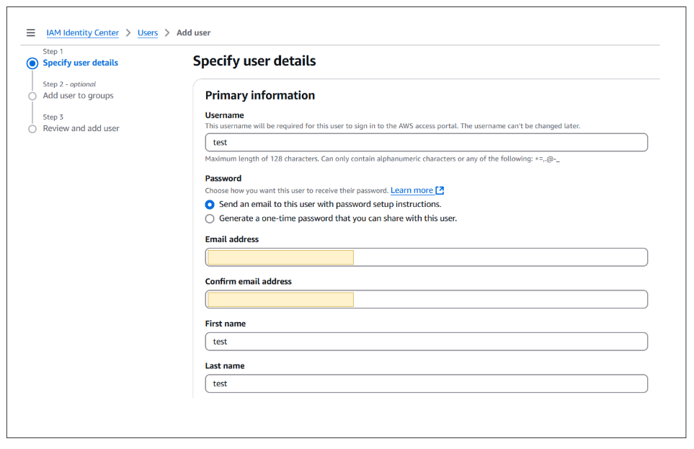Go to the Users breadcrumb link
Screen dimensions: 694x449
coord(148,33)
